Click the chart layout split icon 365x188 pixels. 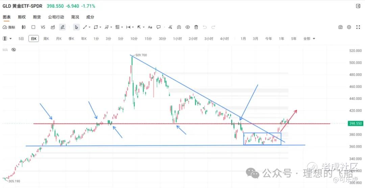pyautogui.click(x=5, y=39)
